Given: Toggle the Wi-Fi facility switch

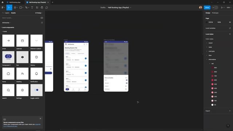Looking at the screenshot, I should pos(126,80).
